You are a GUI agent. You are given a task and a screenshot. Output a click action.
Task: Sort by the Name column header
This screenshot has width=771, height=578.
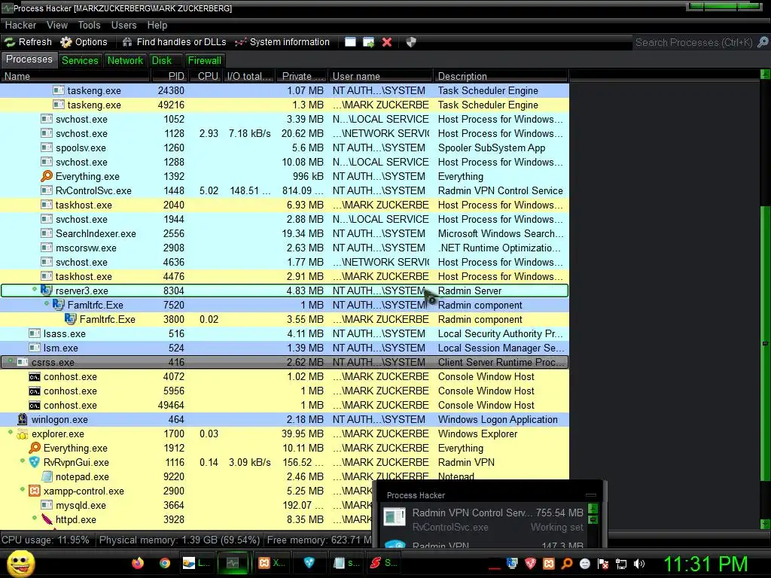click(x=75, y=76)
